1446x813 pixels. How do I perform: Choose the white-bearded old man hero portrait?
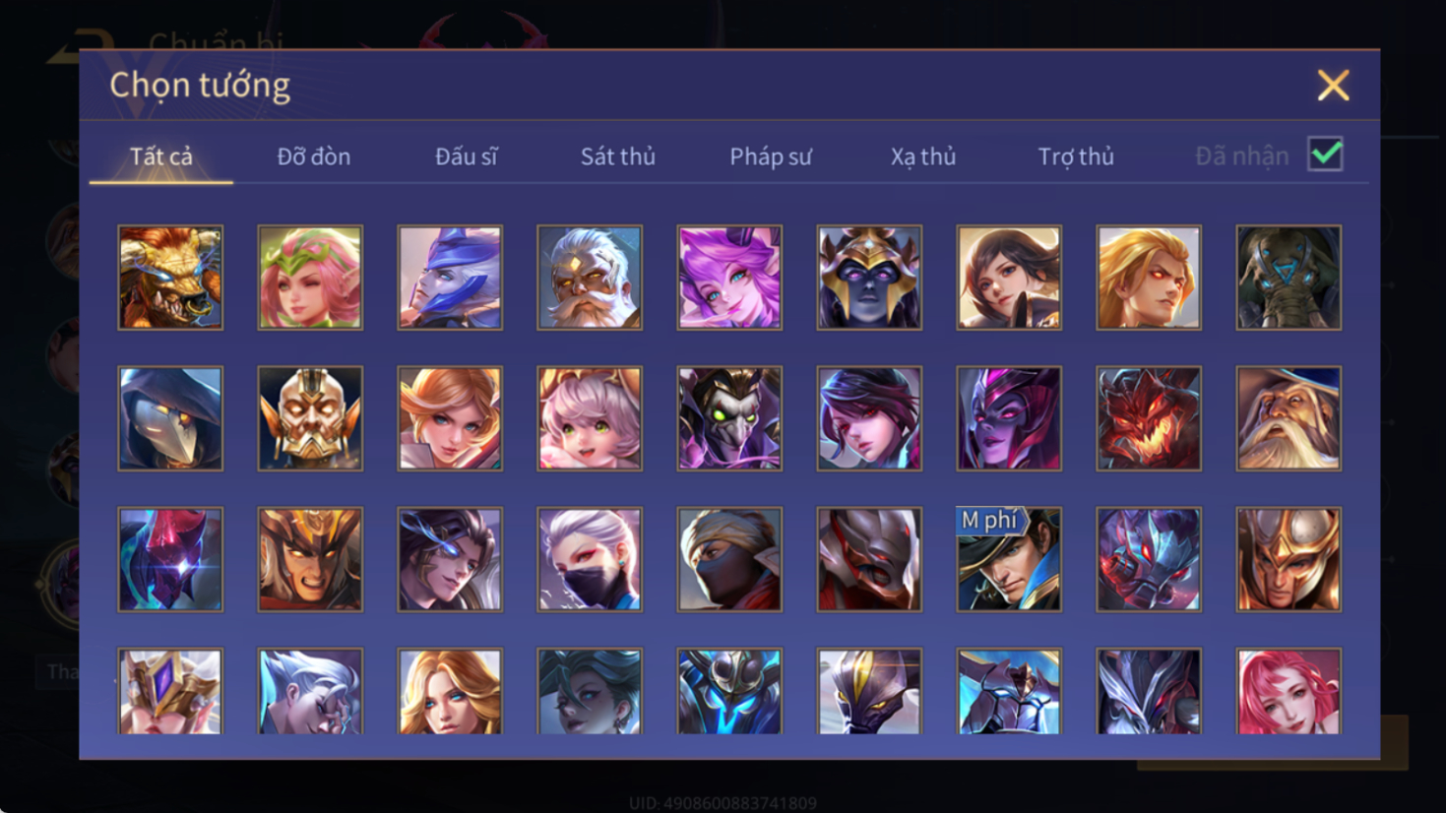pyautogui.click(x=590, y=278)
